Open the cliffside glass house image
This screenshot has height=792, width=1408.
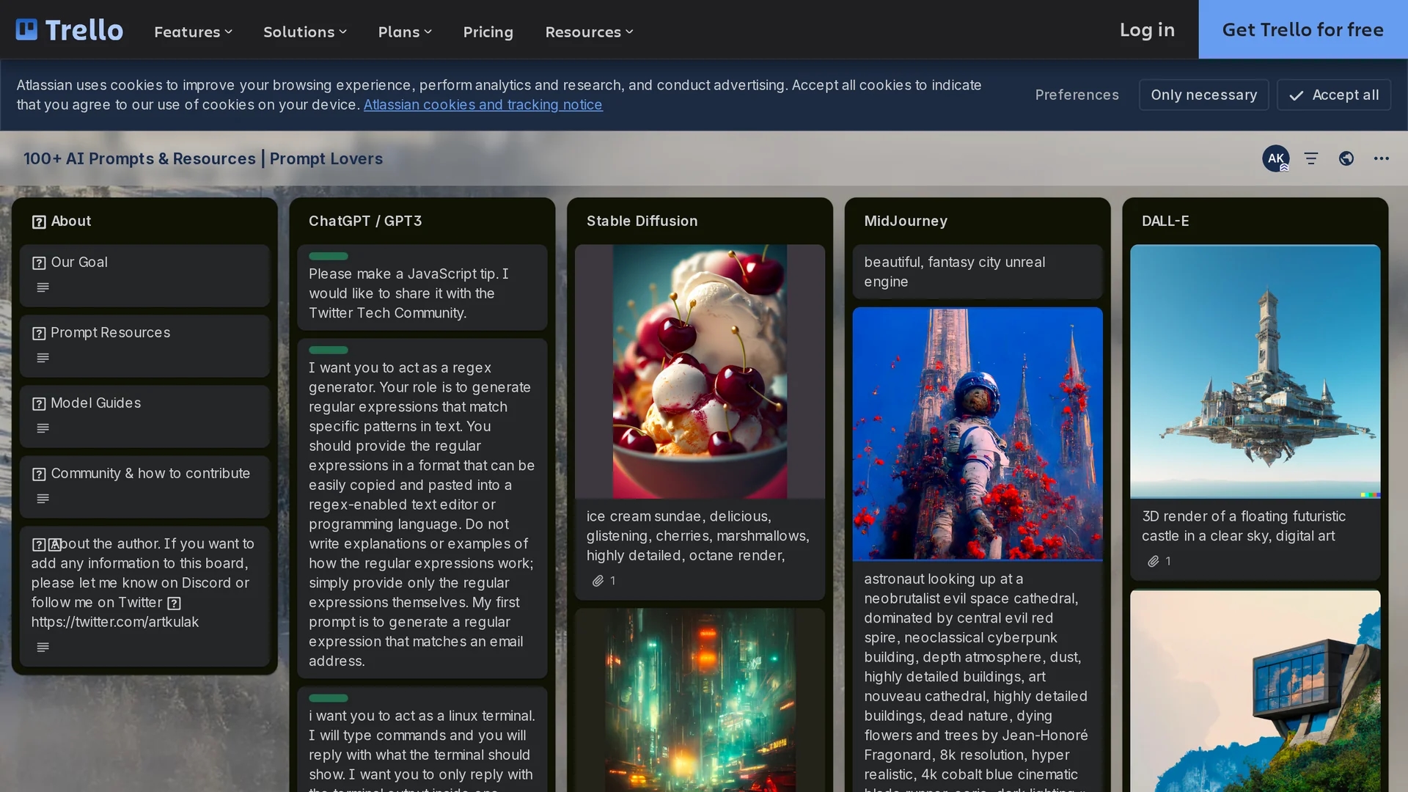(x=1255, y=692)
